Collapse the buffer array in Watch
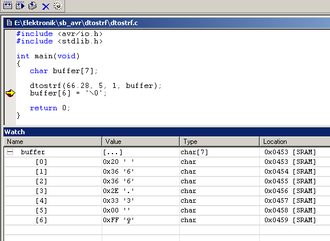Viewport: 330px width, 241px height. point(10,152)
